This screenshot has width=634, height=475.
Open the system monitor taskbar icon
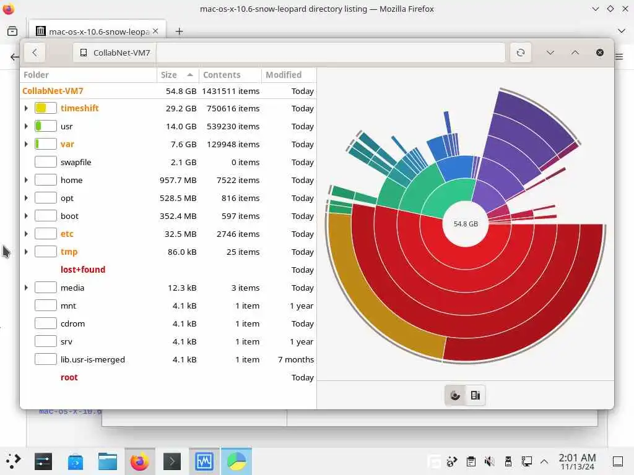point(204,461)
